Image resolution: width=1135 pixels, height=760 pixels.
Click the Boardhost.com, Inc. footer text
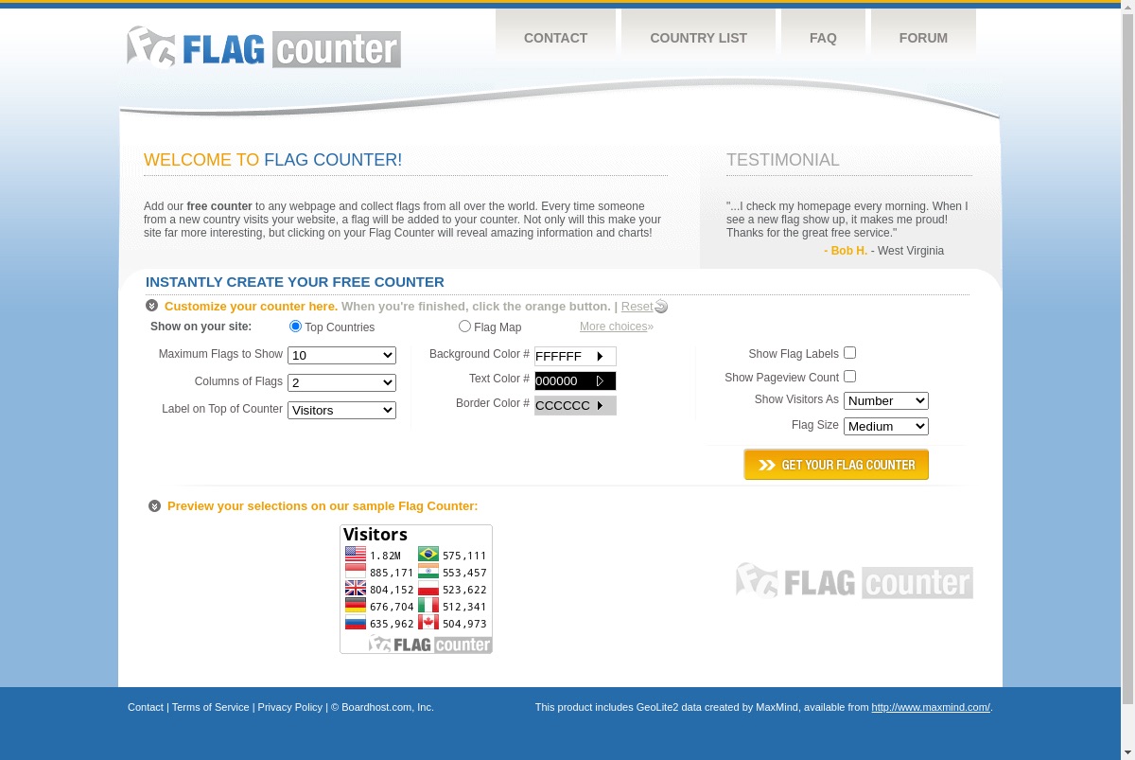point(388,707)
